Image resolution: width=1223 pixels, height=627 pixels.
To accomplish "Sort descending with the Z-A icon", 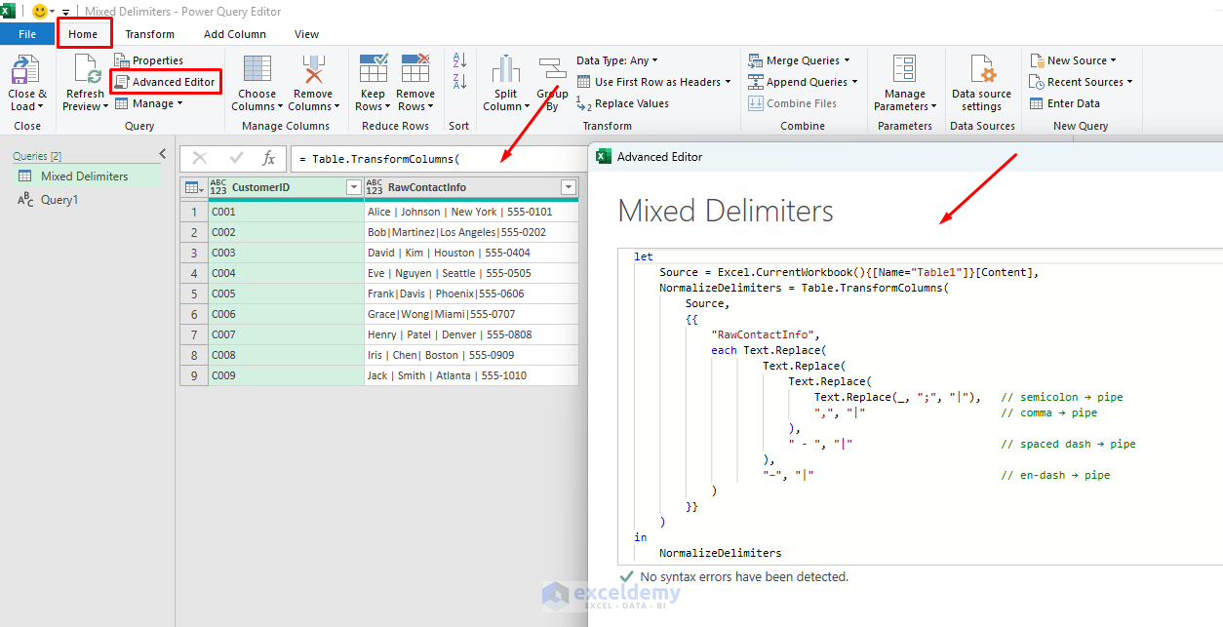I will pos(460,82).
